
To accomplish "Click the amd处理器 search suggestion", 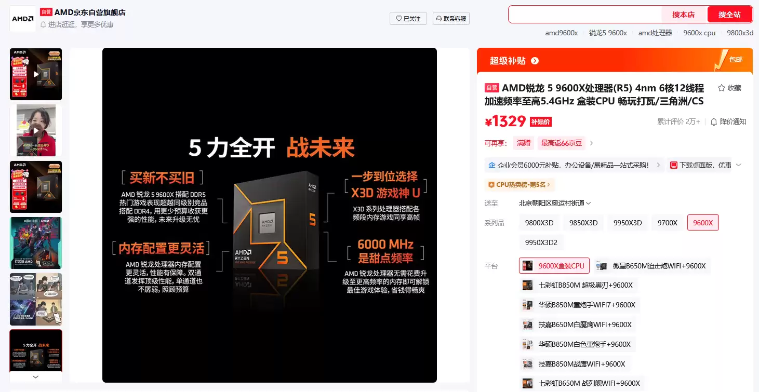I will (x=655, y=33).
